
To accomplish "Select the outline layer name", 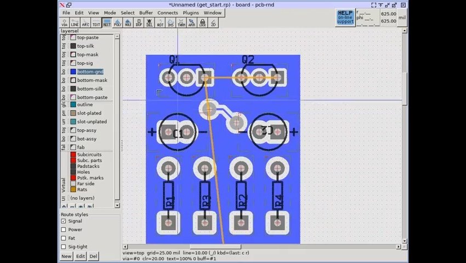I will pos(85,105).
